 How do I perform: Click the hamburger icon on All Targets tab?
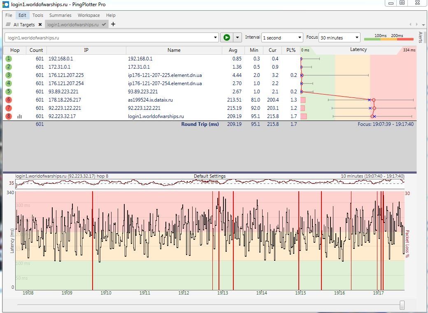(x=8, y=25)
